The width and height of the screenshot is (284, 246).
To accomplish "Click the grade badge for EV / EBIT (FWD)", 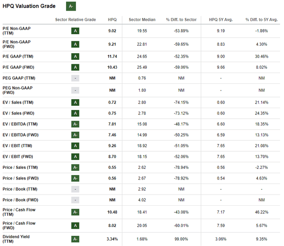I will tap(75, 156).
